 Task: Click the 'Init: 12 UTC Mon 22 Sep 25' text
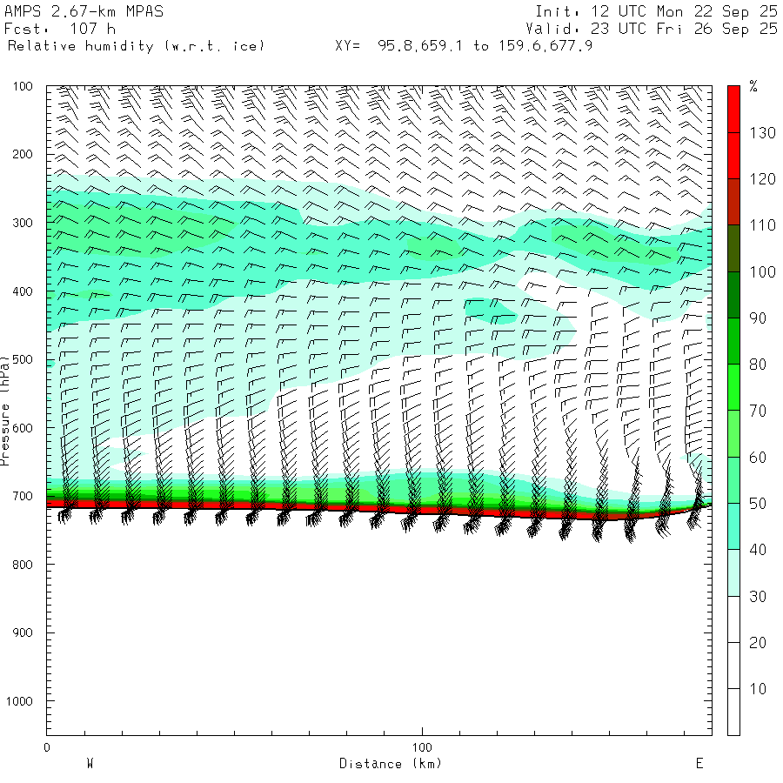click(x=656, y=11)
